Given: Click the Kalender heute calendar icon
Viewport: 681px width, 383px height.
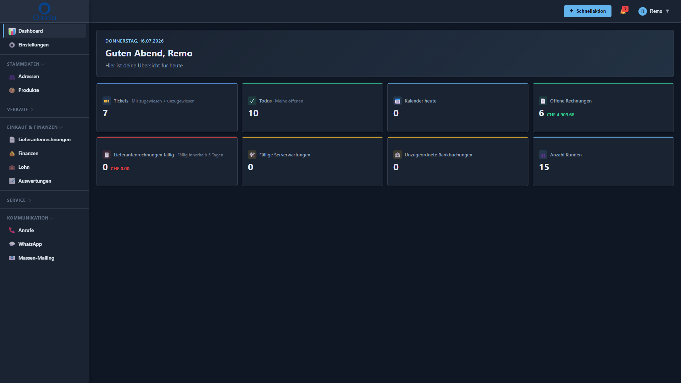Looking at the screenshot, I should point(398,101).
